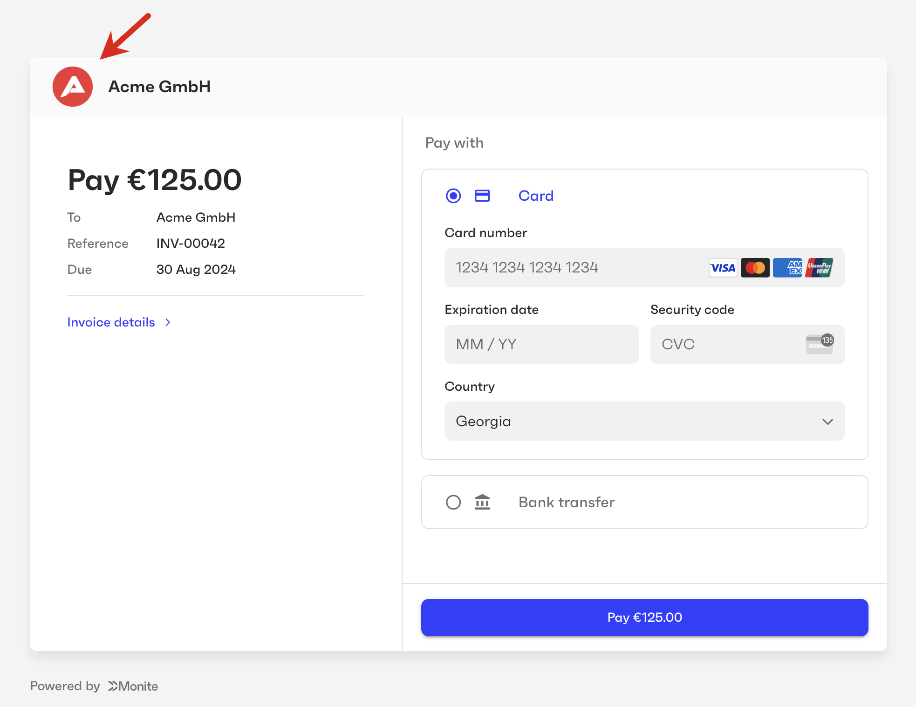Click the bank building icon

coord(482,502)
